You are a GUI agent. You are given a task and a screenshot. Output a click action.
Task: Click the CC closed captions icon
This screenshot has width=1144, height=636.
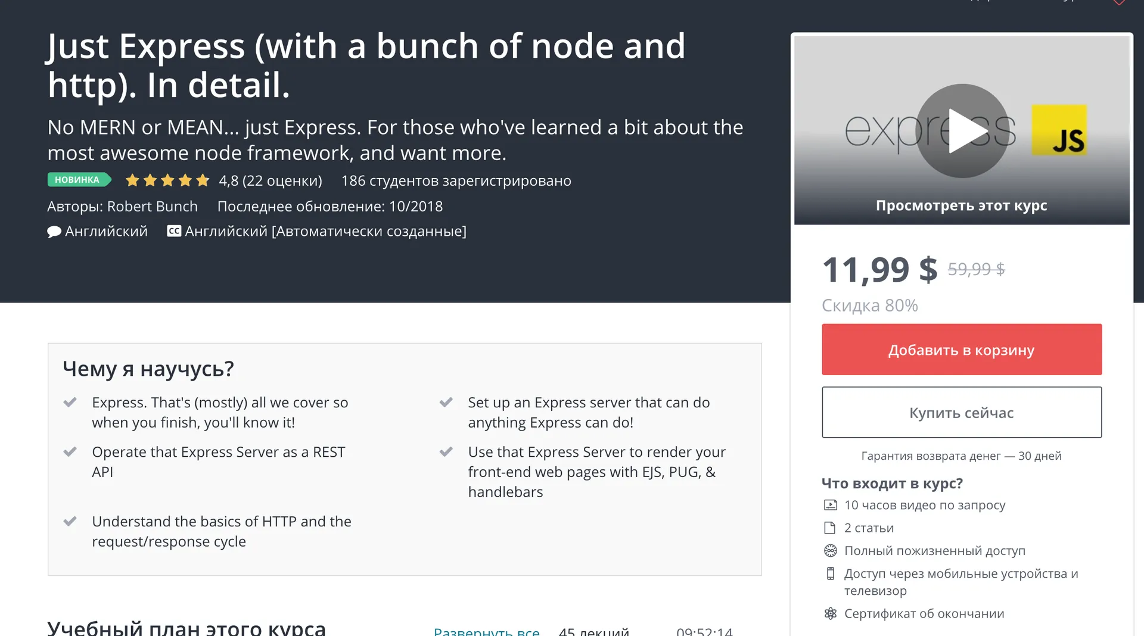click(174, 231)
